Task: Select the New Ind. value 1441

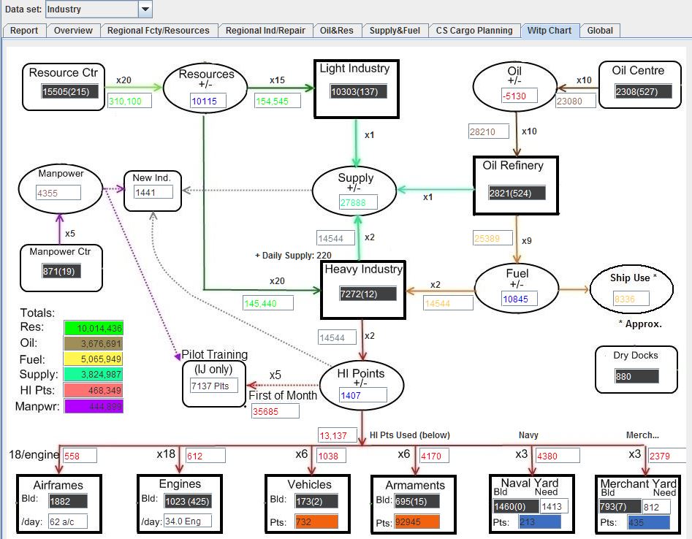Action: pyautogui.click(x=153, y=192)
